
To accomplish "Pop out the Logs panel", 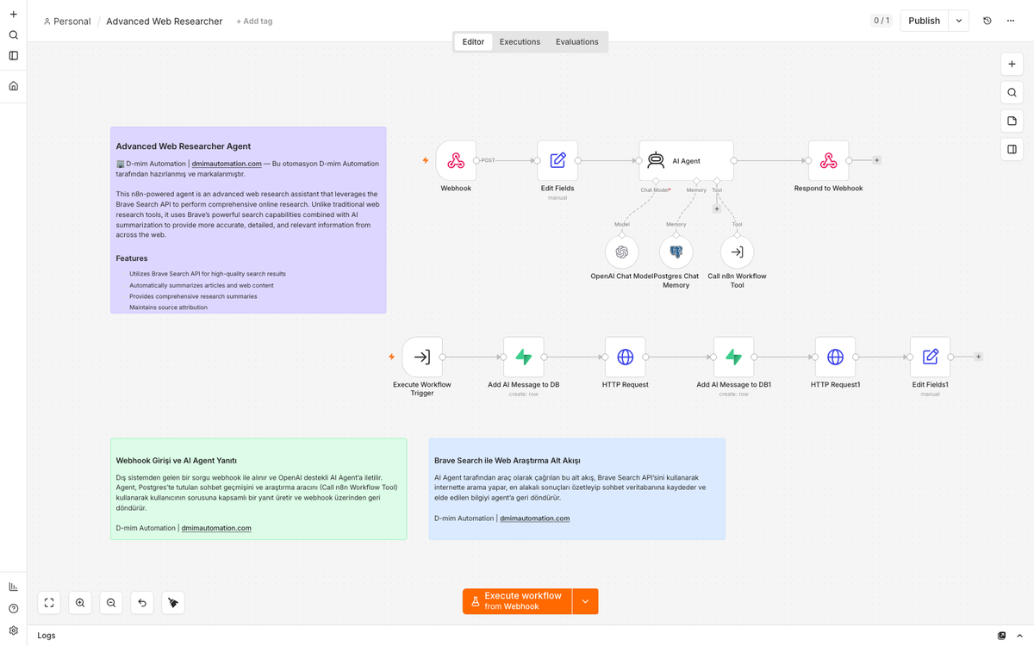I will click(x=1001, y=636).
